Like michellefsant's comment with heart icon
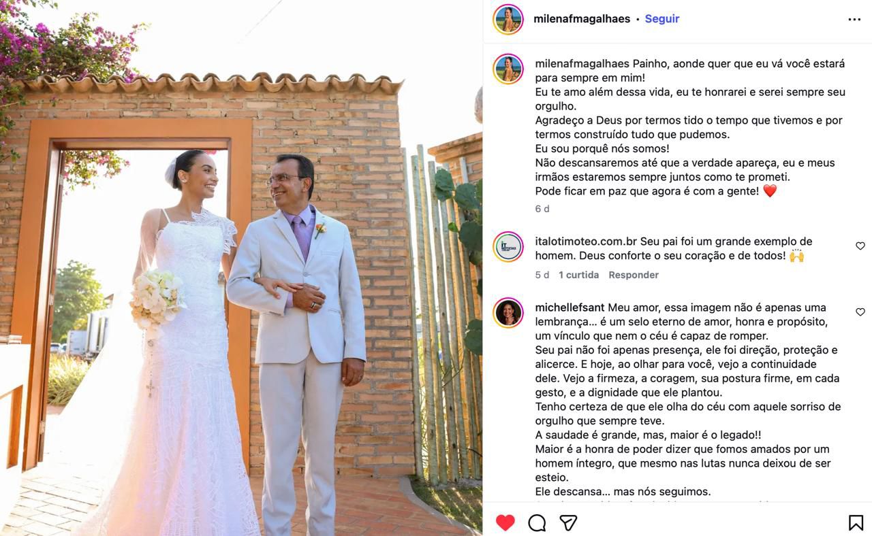The width and height of the screenshot is (872, 536). tap(860, 312)
